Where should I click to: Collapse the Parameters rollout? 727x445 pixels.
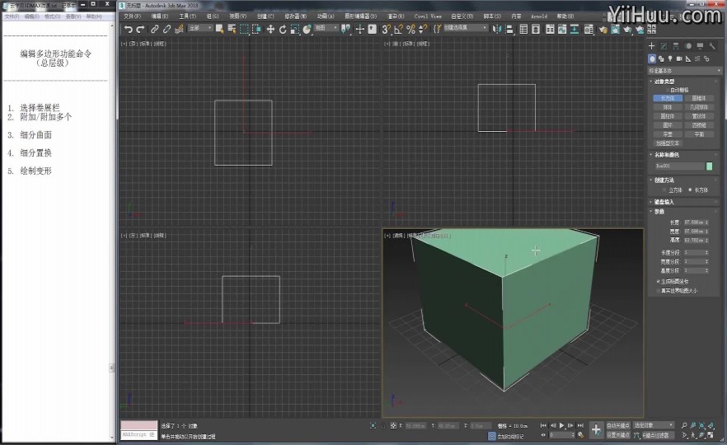coord(659,212)
